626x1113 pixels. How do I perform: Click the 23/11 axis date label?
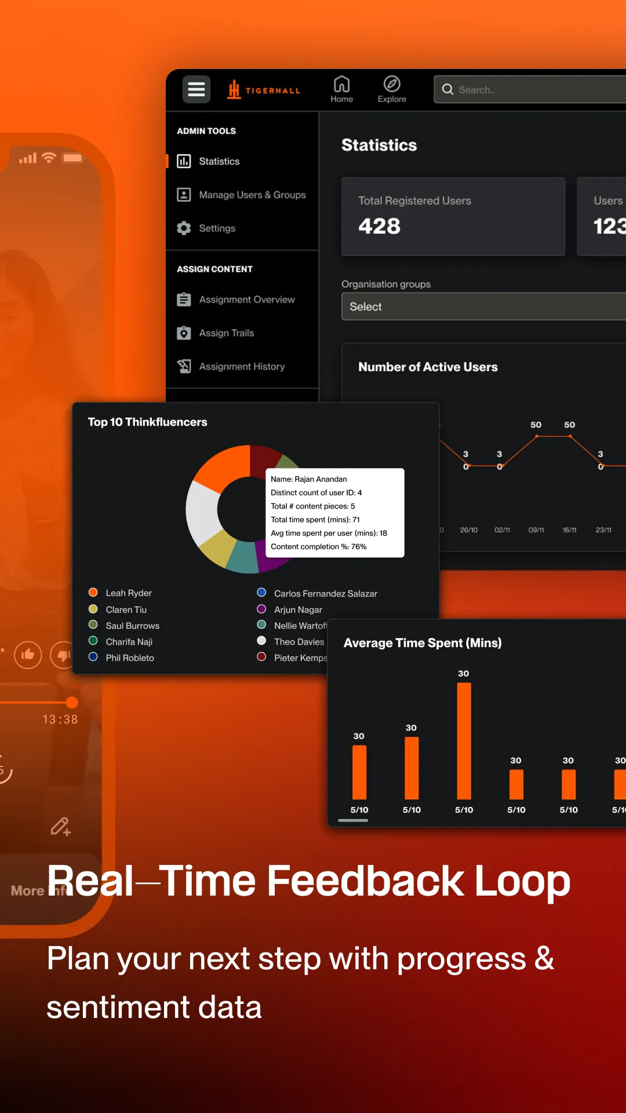[x=603, y=530]
